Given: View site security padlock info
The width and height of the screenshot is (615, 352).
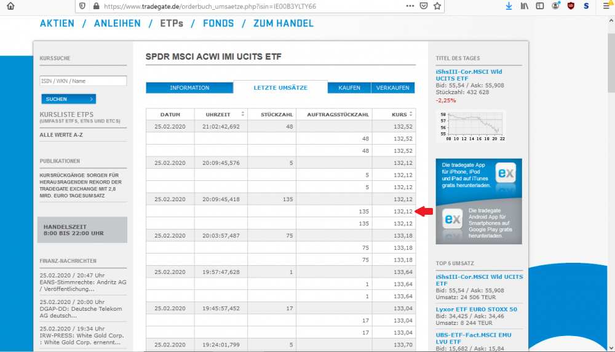Looking at the screenshot, I should pos(96,6).
